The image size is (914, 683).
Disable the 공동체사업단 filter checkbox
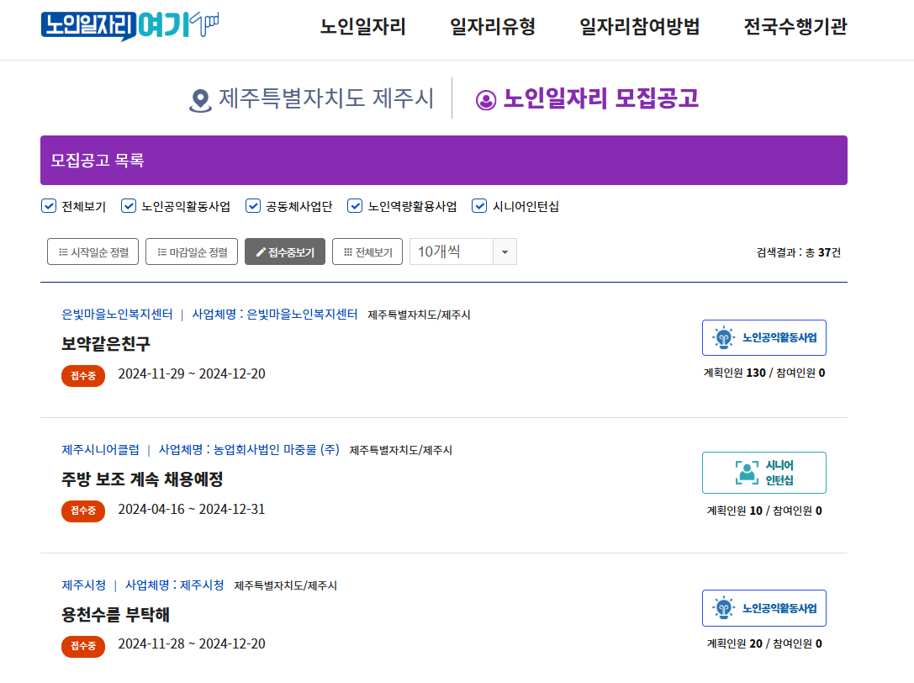pyautogui.click(x=252, y=205)
